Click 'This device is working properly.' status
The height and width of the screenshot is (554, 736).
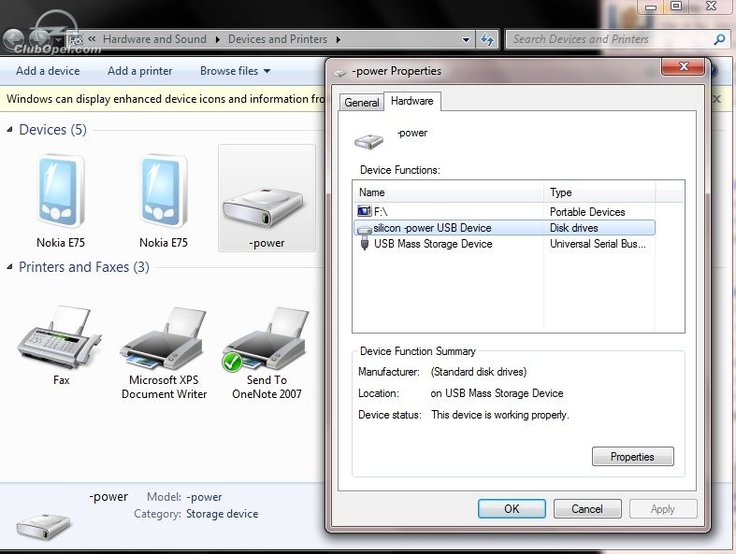(x=500, y=415)
